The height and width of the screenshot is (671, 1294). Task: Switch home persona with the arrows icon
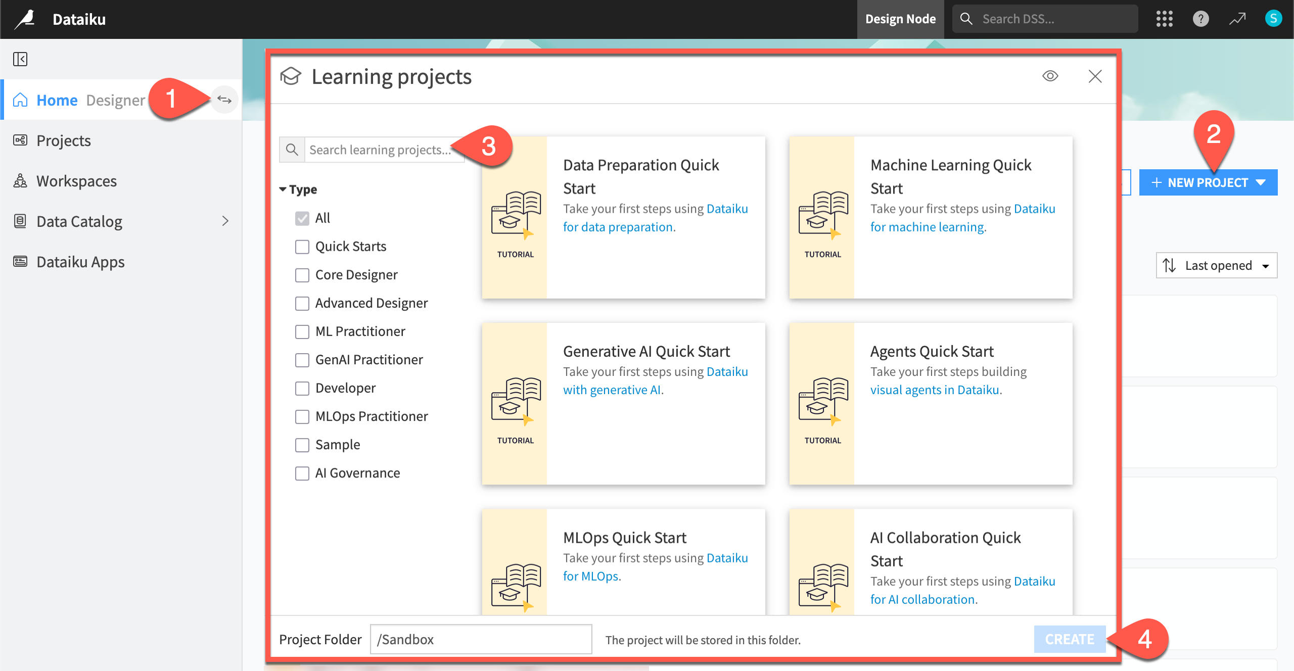point(224,100)
